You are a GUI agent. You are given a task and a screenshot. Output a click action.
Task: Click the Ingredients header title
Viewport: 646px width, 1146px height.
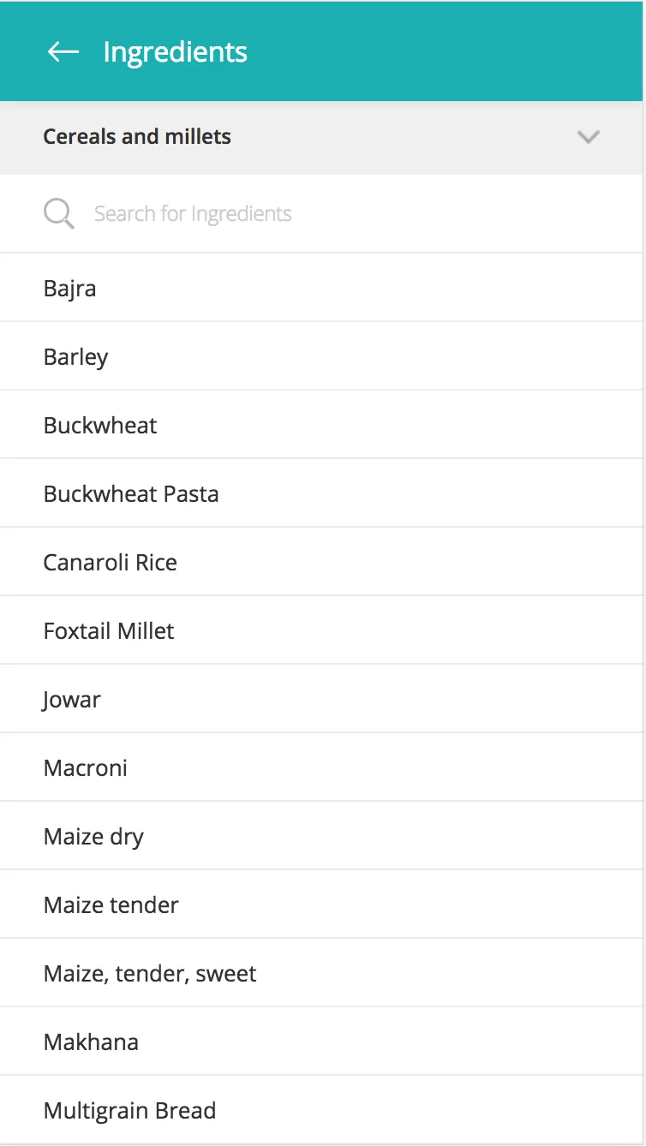point(175,52)
